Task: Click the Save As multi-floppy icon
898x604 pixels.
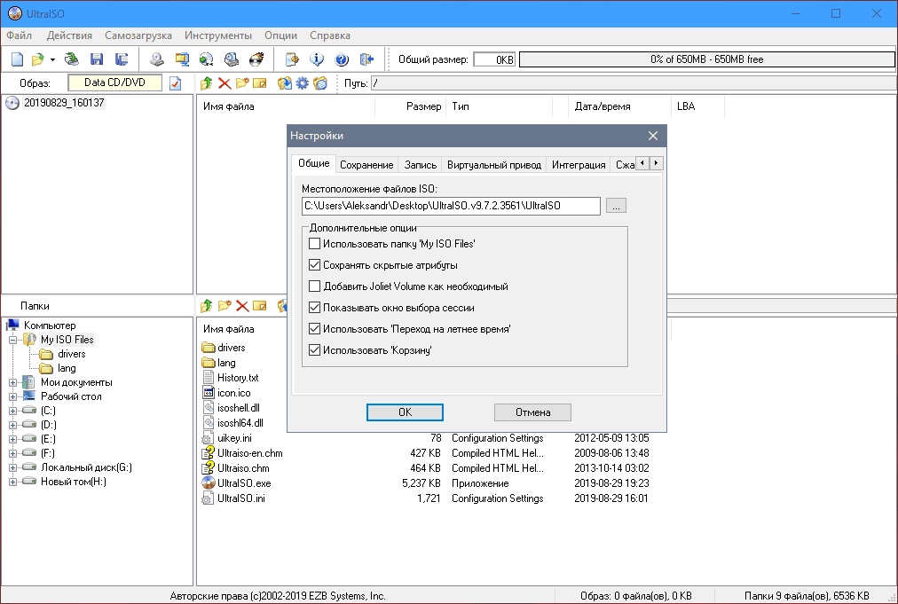Action: [x=122, y=59]
